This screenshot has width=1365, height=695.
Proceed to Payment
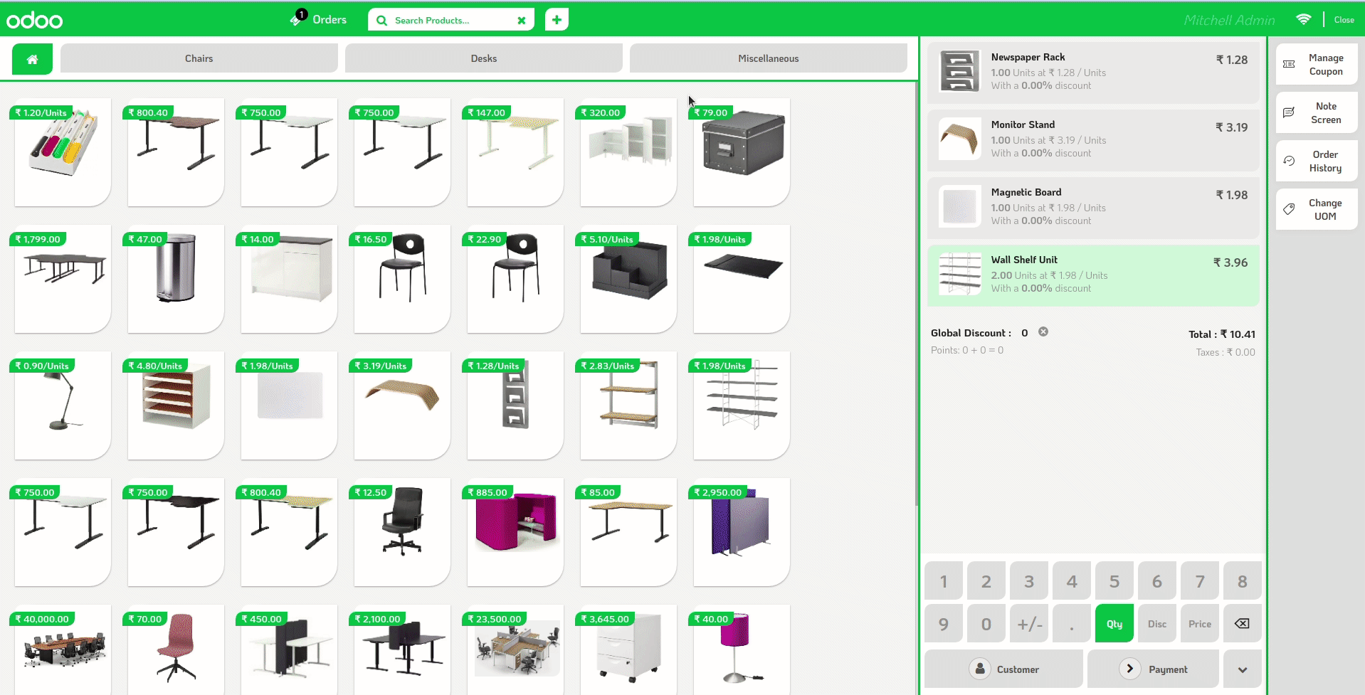[1153, 669]
